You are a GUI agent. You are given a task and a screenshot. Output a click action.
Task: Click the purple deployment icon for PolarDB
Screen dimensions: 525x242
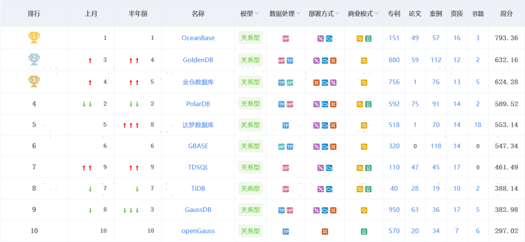click(x=316, y=104)
